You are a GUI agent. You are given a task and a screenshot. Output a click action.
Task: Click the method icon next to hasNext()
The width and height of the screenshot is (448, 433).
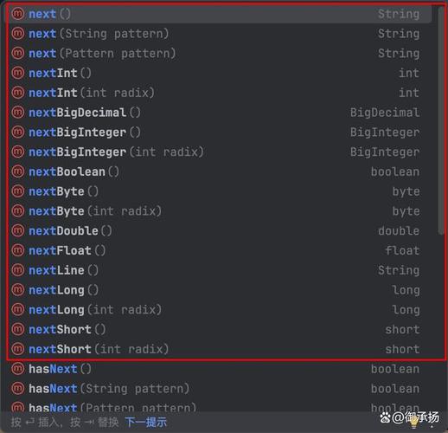[x=18, y=369]
